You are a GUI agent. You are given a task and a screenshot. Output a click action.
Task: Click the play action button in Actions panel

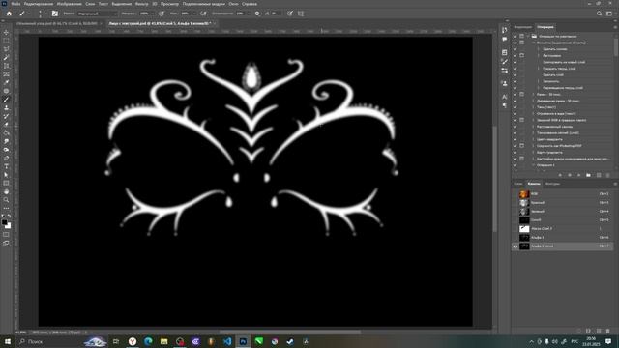(x=578, y=175)
